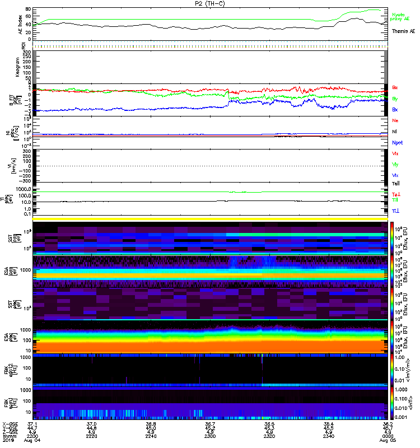The image size is (420, 448).
Task: Click the FBK scm1 [Hz] axis label
Action: click(11, 403)
